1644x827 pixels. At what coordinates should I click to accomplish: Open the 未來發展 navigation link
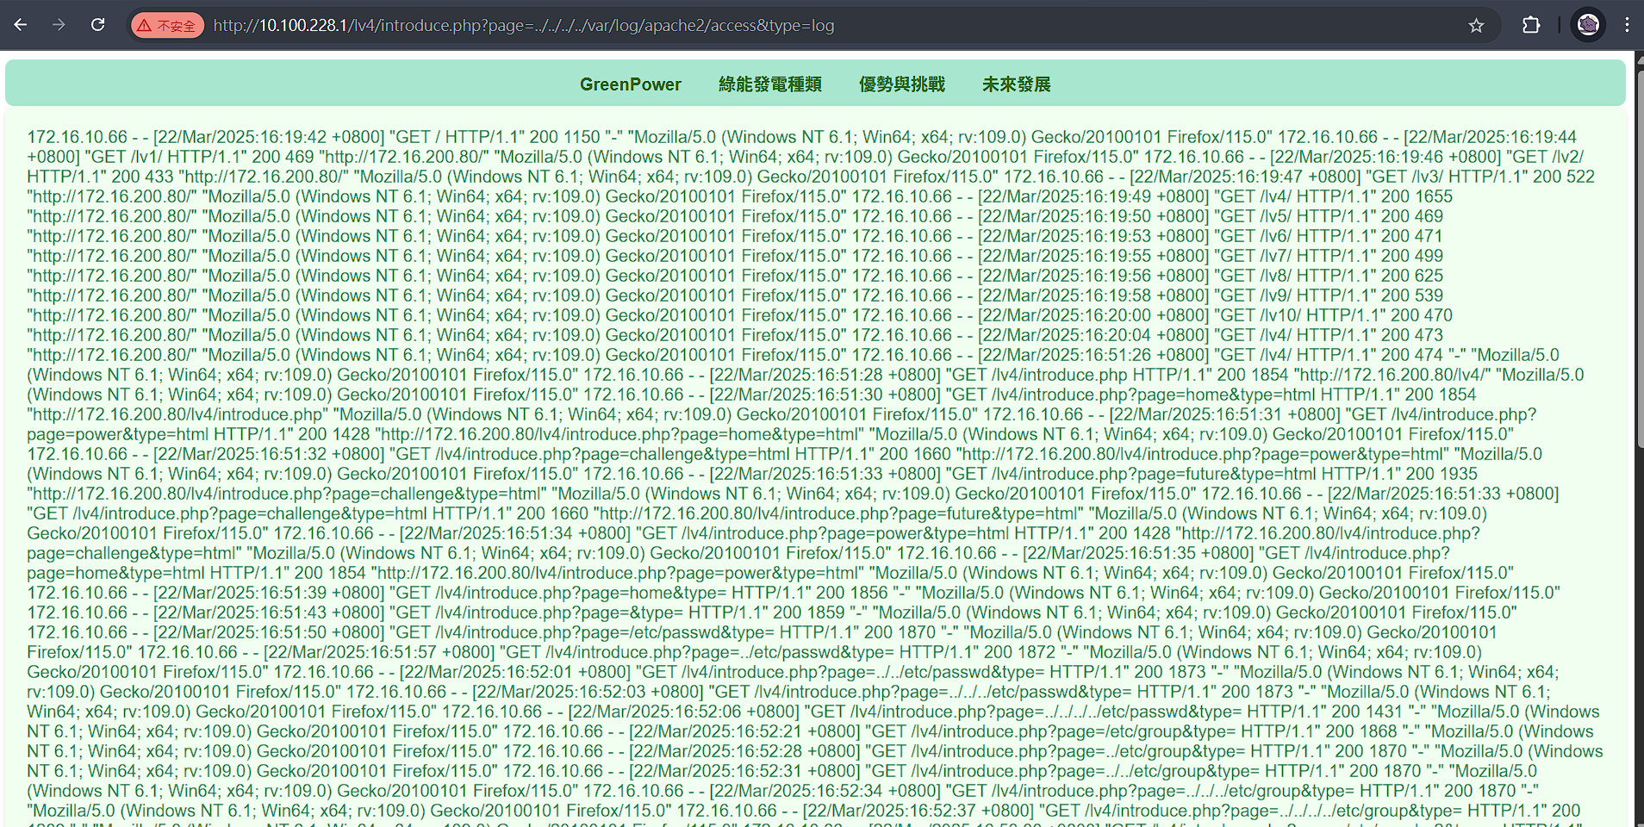pyautogui.click(x=1017, y=84)
